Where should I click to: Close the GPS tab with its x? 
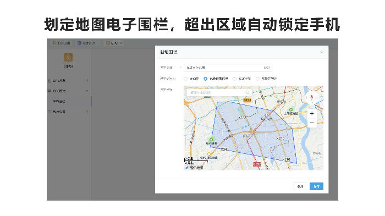(x=121, y=43)
